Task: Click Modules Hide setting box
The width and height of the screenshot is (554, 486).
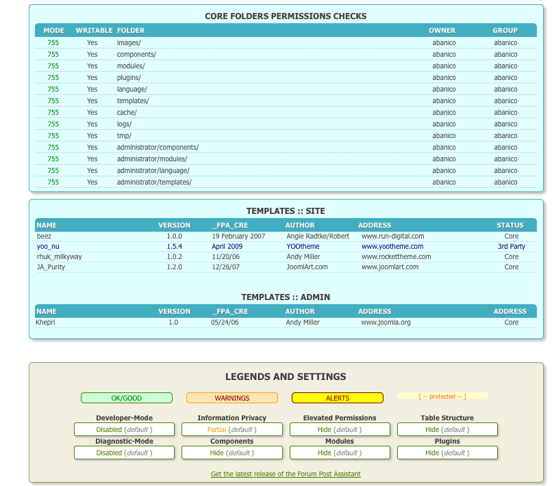Action: coord(340,453)
